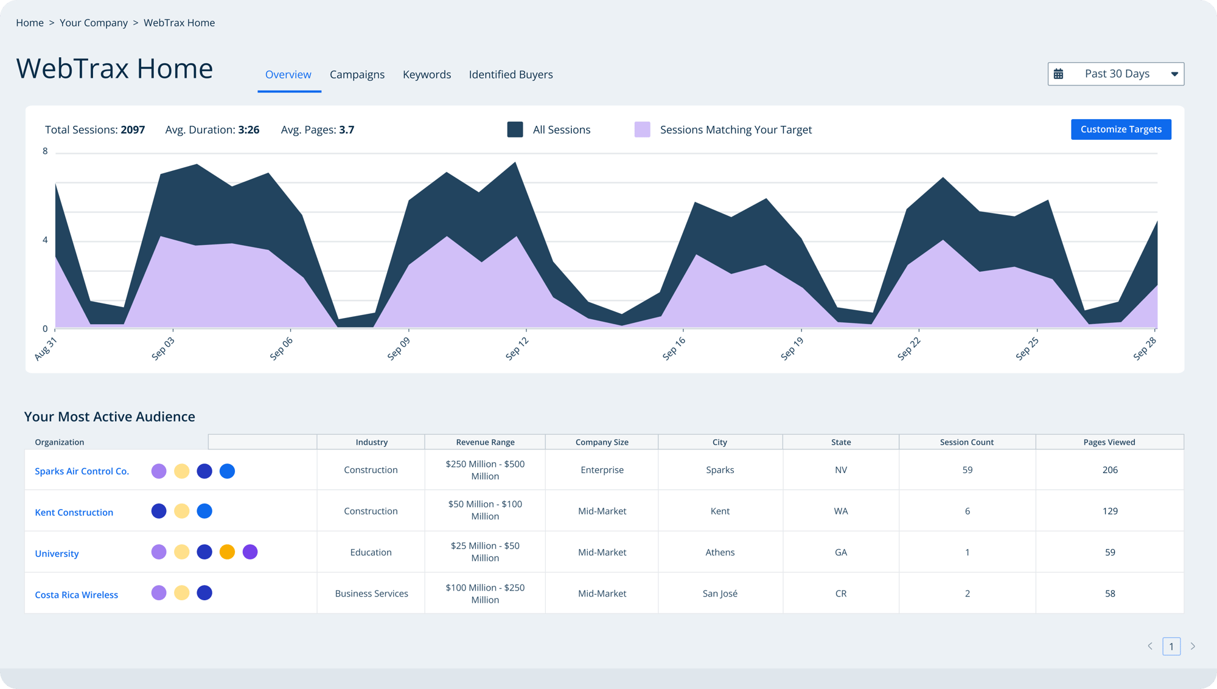Viewport: 1217px width, 689px height.
Task: Click the Avg. Pages 3.7 stat
Action: tap(318, 130)
